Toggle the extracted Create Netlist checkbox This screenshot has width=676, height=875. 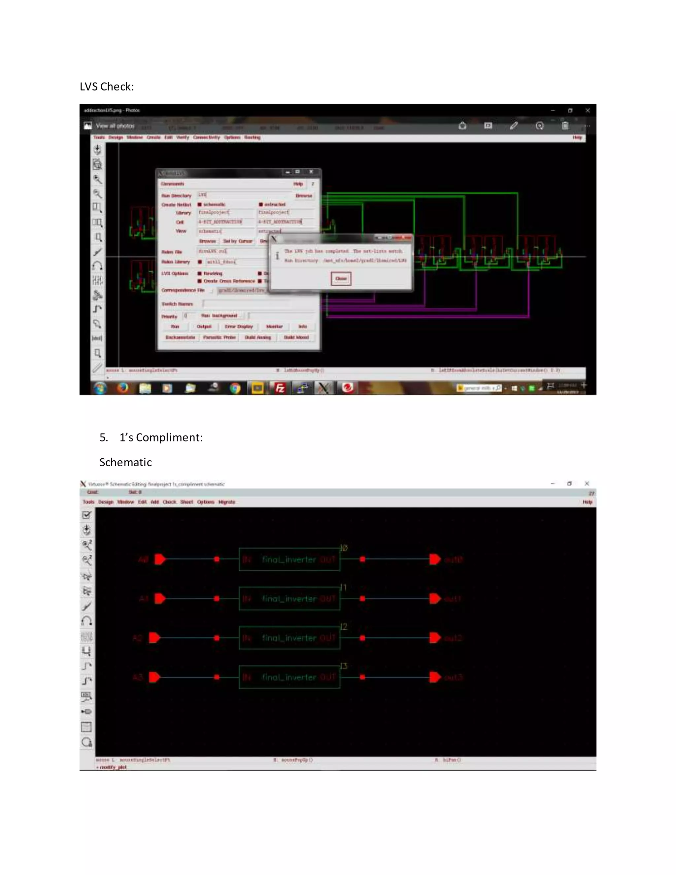click(x=261, y=205)
